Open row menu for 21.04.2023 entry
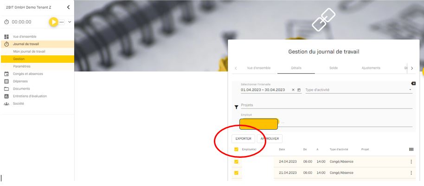Viewport: 424px width, 186px height. coord(411,173)
